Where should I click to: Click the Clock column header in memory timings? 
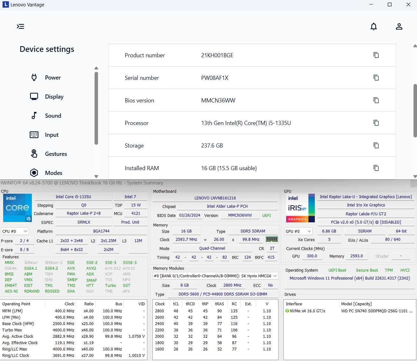pos(160,304)
